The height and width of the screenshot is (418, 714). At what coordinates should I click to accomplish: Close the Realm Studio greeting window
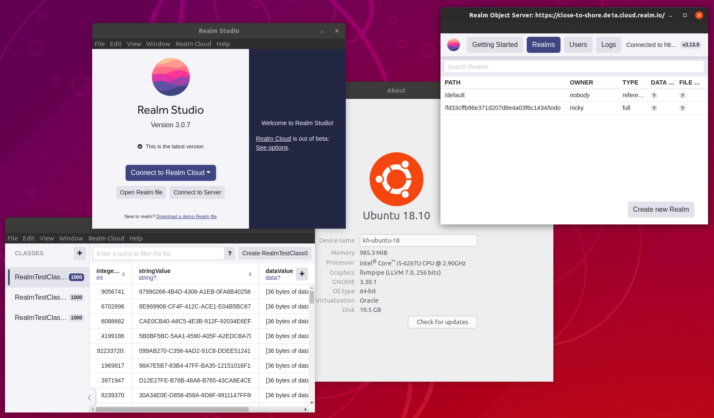tap(337, 31)
